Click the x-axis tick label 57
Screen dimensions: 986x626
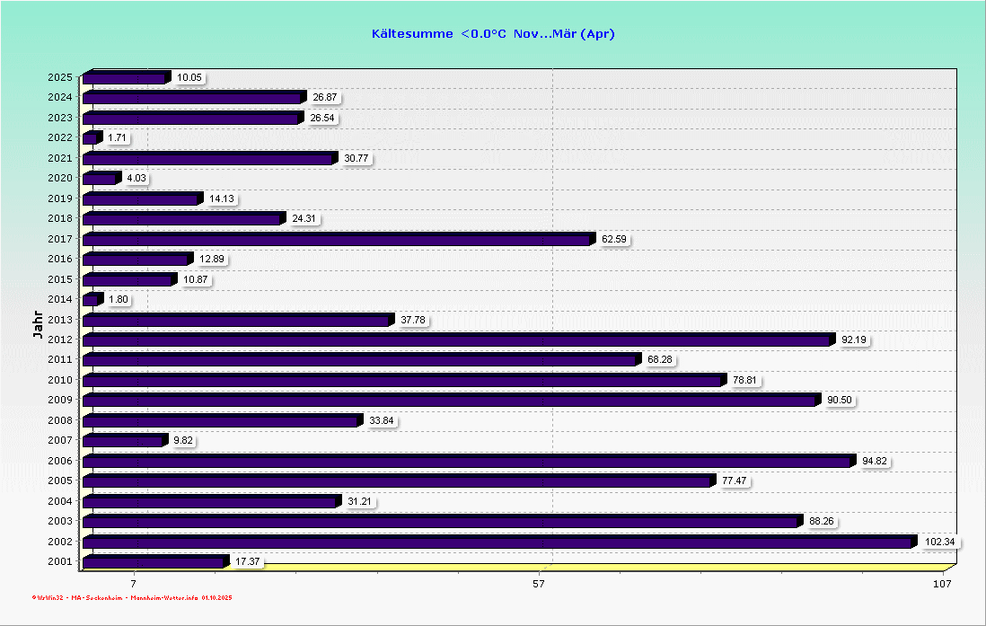538,585
